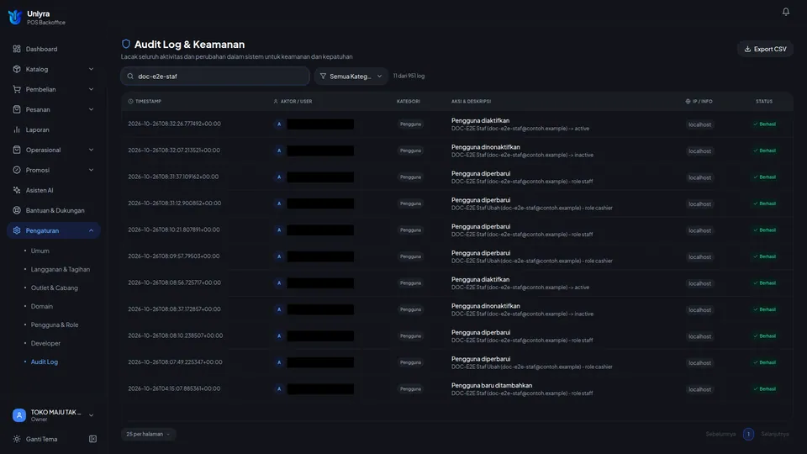Click the Unlyra logo icon
Image resolution: width=807 pixels, height=454 pixels.
15,18
